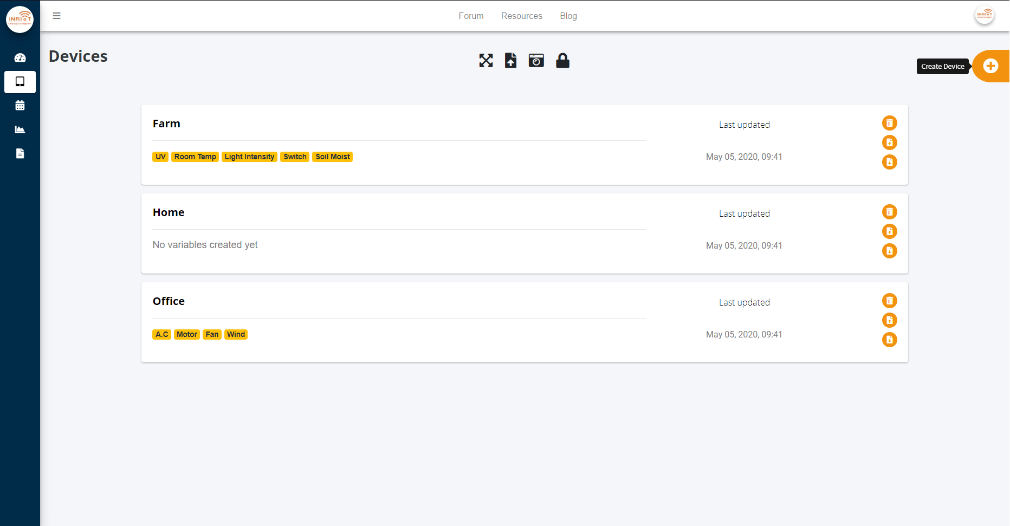Select the Motor variable tag
The image size is (1010, 526).
pyautogui.click(x=187, y=334)
